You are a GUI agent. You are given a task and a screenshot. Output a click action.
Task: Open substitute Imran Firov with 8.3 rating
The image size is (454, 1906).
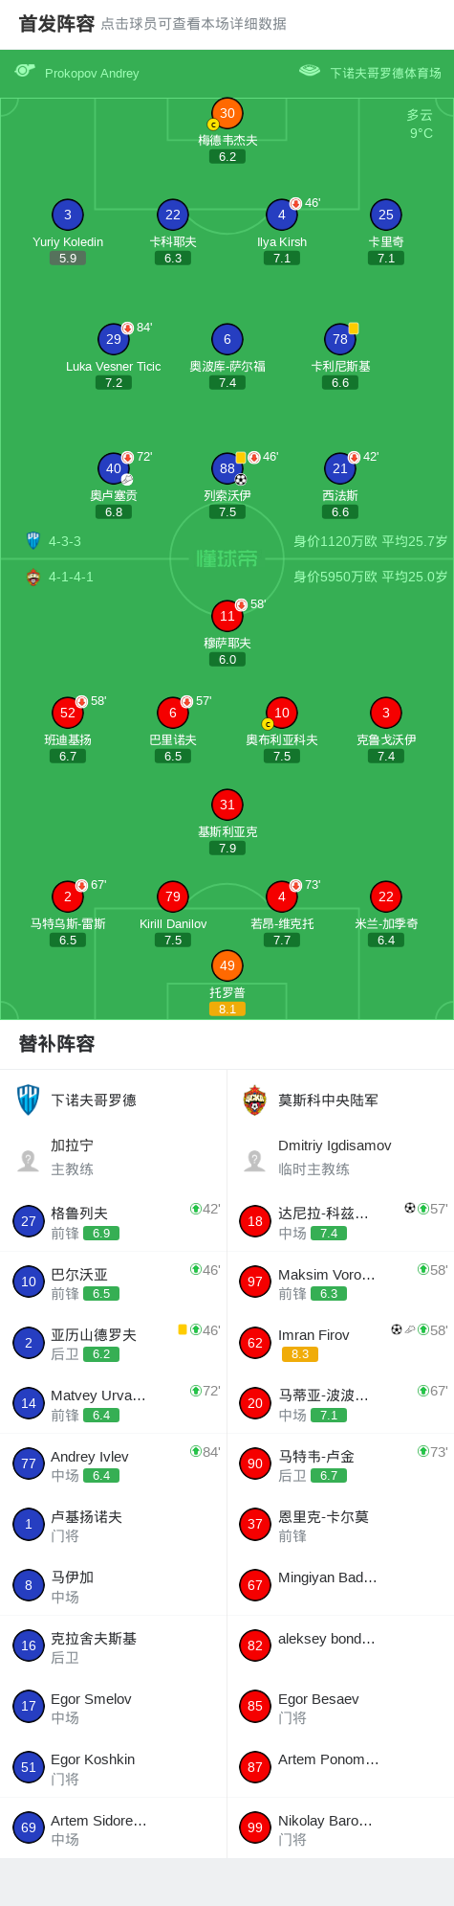click(340, 1343)
